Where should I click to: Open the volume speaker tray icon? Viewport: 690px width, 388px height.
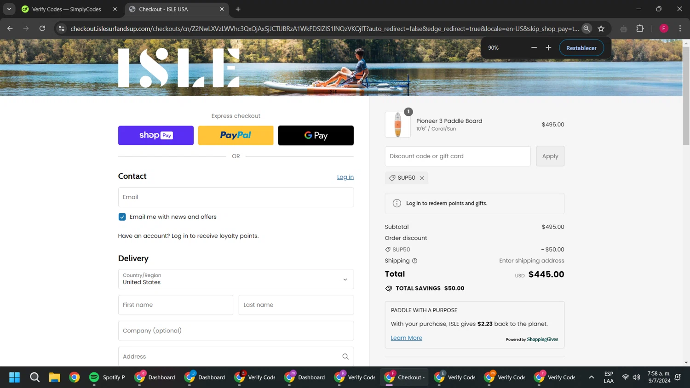coord(637,377)
